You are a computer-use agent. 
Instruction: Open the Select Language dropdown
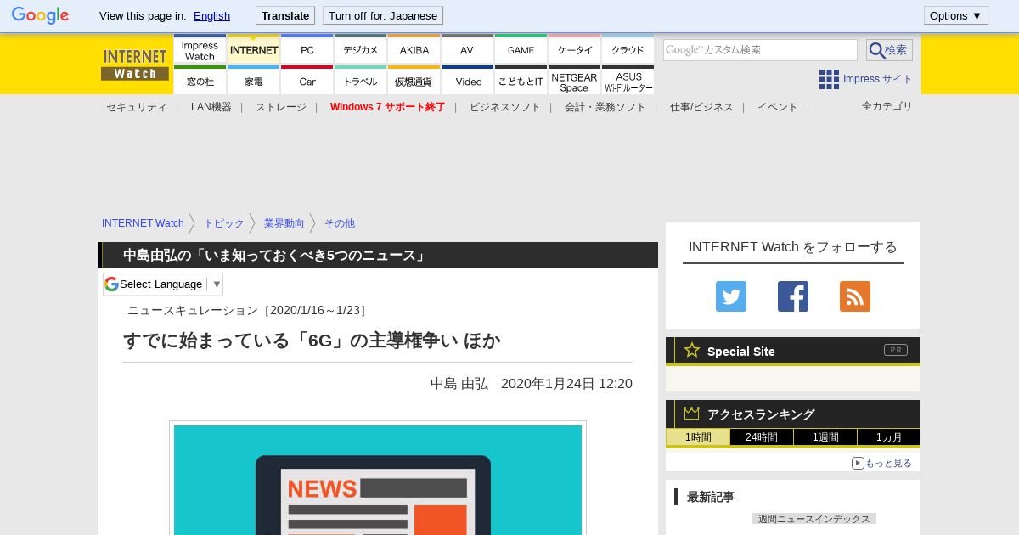[163, 284]
